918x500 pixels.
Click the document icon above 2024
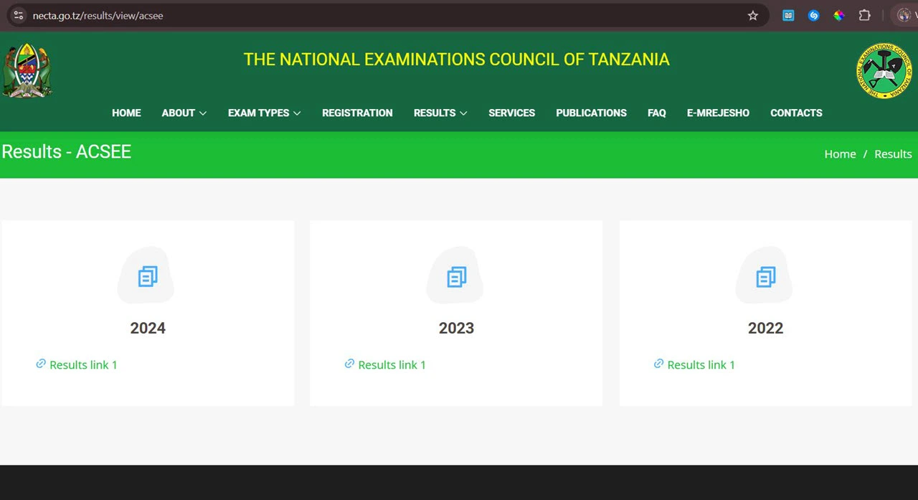(x=147, y=276)
